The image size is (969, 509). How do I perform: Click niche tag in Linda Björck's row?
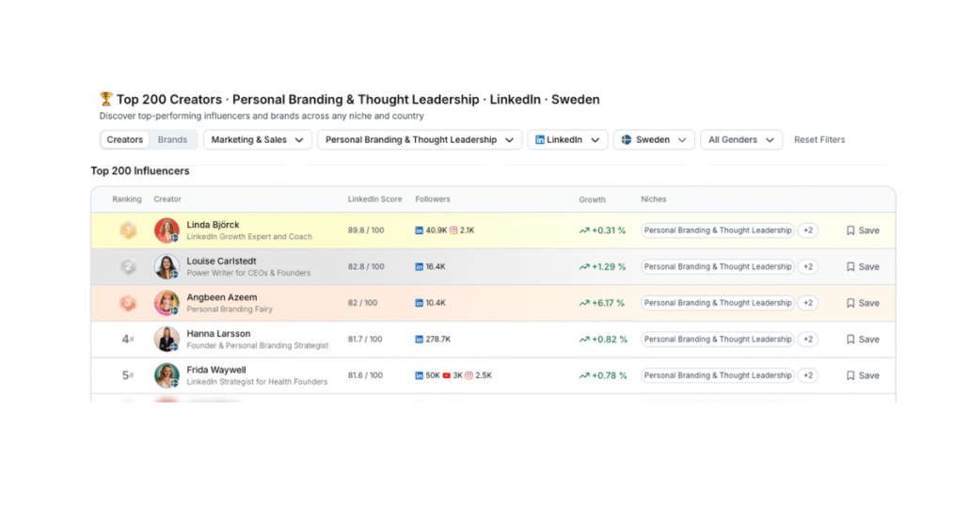[x=718, y=231]
